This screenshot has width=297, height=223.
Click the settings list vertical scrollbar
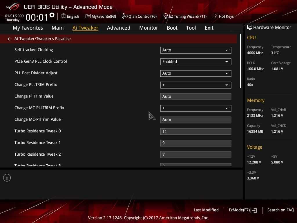click(x=240, y=61)
